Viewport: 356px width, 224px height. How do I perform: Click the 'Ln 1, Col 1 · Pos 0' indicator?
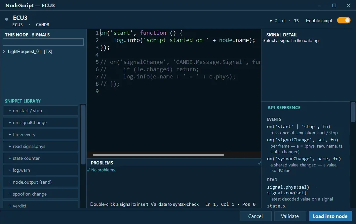tap(230, 204)
